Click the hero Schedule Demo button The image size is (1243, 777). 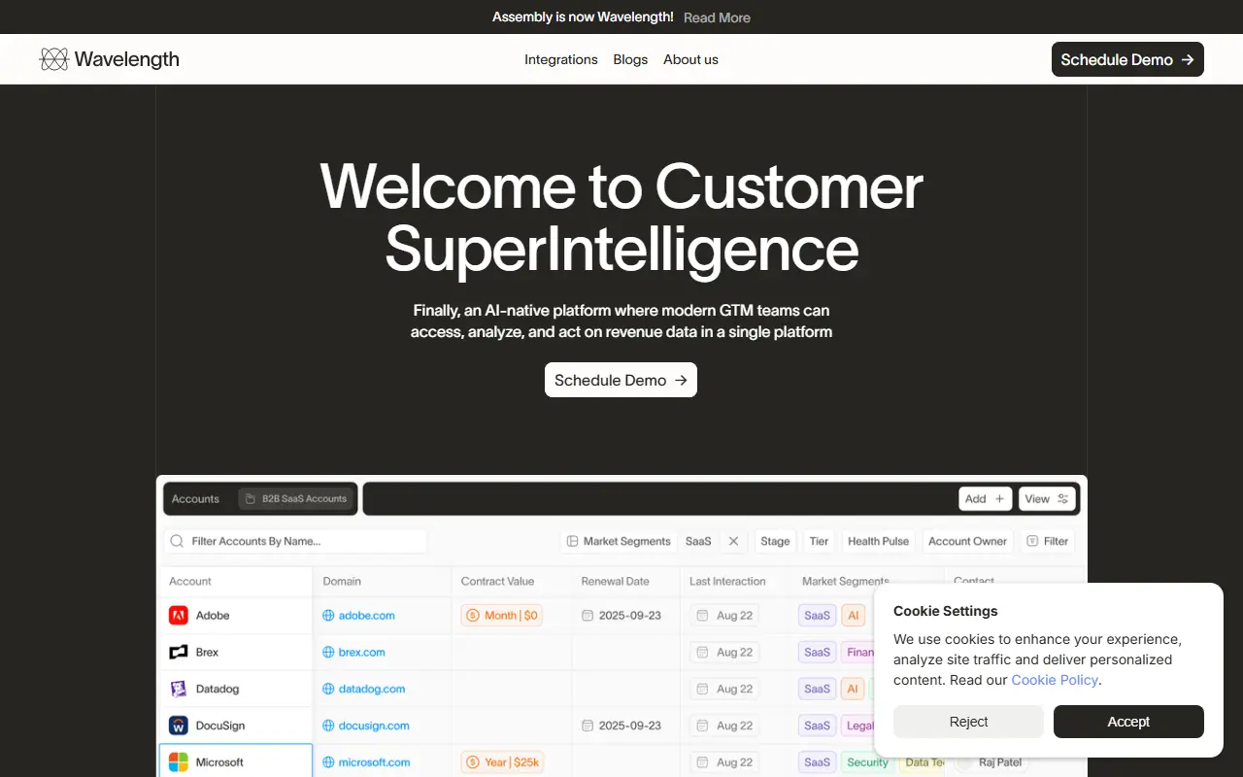pyautogui.click(x=621, y=380)
